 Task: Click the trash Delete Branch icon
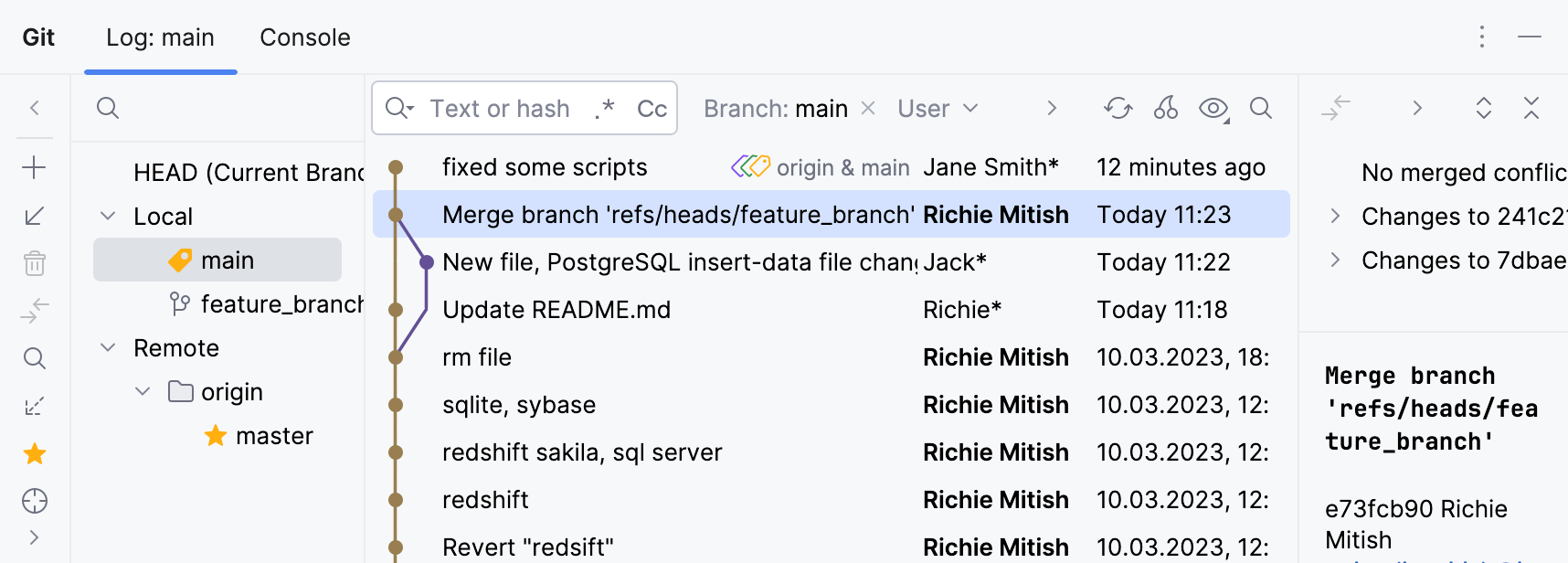tap(35, 263)
